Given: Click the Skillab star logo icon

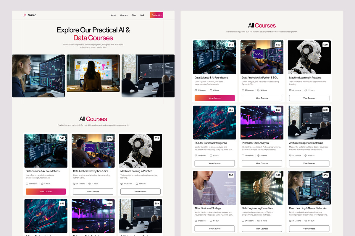Looking at the screenshot, I should click(25, 15).
